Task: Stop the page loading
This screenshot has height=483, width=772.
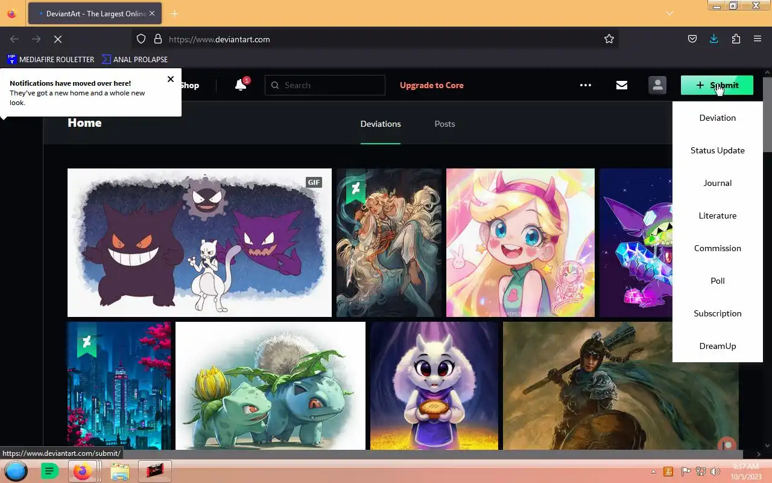Action: click(58, 39)
